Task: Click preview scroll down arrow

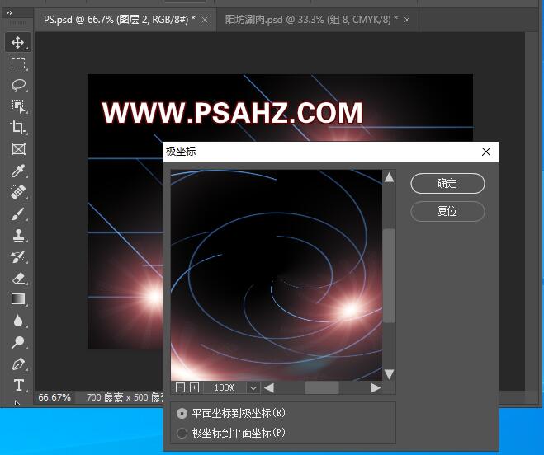Action: 389,374
